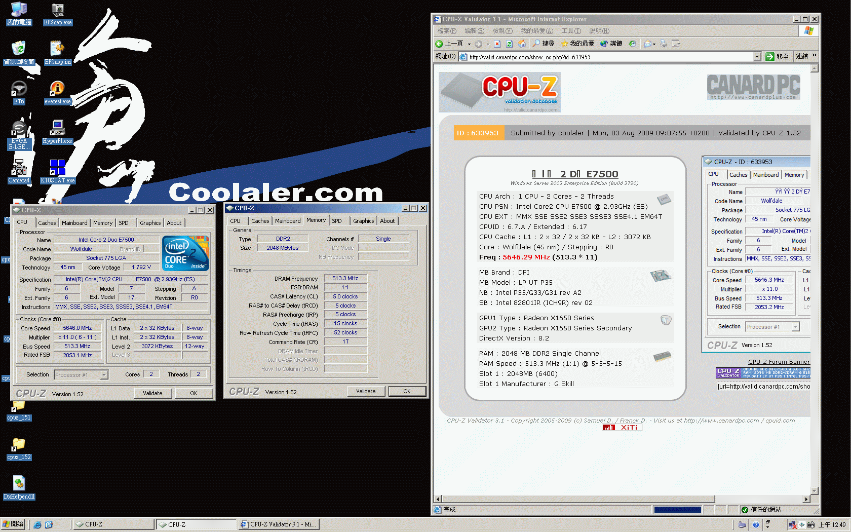Open the forward button history dropdown arrow

pos(487,44)
